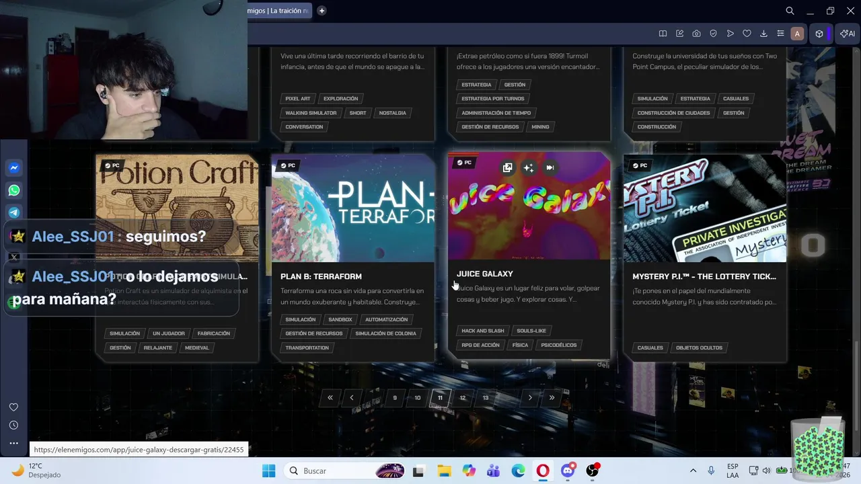The image size is (861, 484).
Task: Select the SOULS-LIKE tag
Action: (531, 331)
